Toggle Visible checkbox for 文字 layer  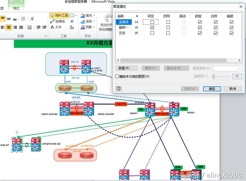tap(152, 33)
